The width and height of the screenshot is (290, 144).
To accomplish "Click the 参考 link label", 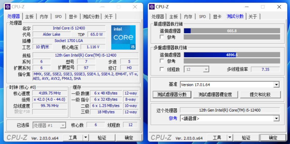I will 173,118.
